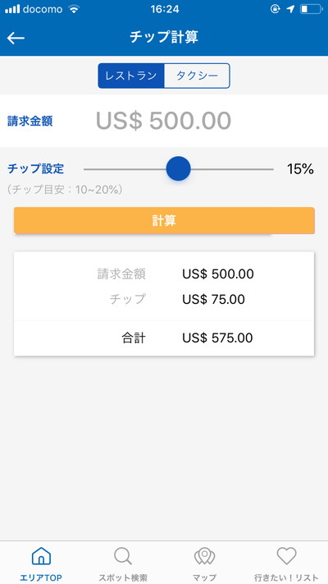Screen dimensions: 328x584
Task: Tap the back arrow icon
Action: [16, 38]
